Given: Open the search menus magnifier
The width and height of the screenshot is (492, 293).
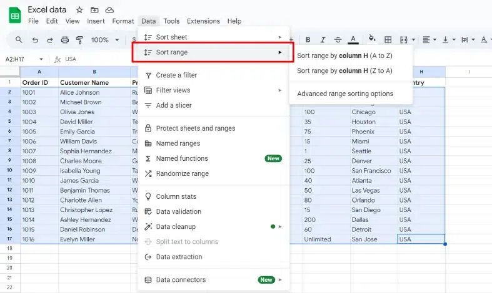Looking at the screenshot, I should [19, 40].
